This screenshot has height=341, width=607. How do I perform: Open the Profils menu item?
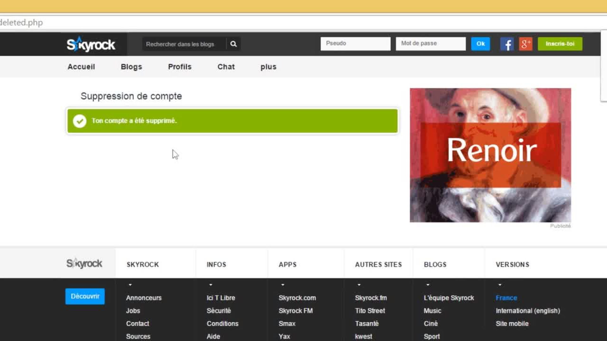click(180, 67)
